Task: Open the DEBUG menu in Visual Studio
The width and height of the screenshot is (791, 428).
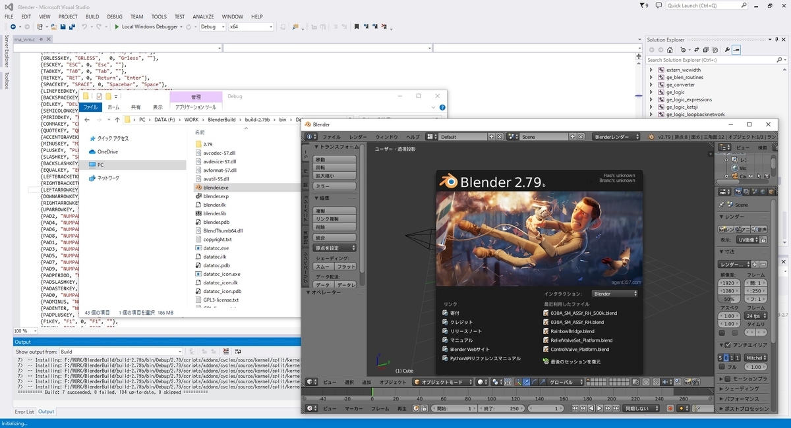Action: click(x=115, y=16)
